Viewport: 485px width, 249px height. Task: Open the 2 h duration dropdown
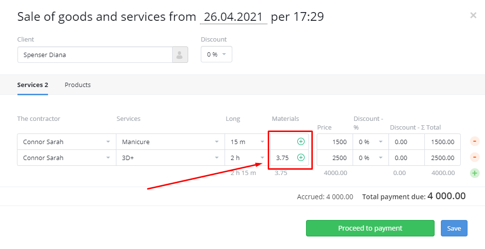[x=246, y=158]
